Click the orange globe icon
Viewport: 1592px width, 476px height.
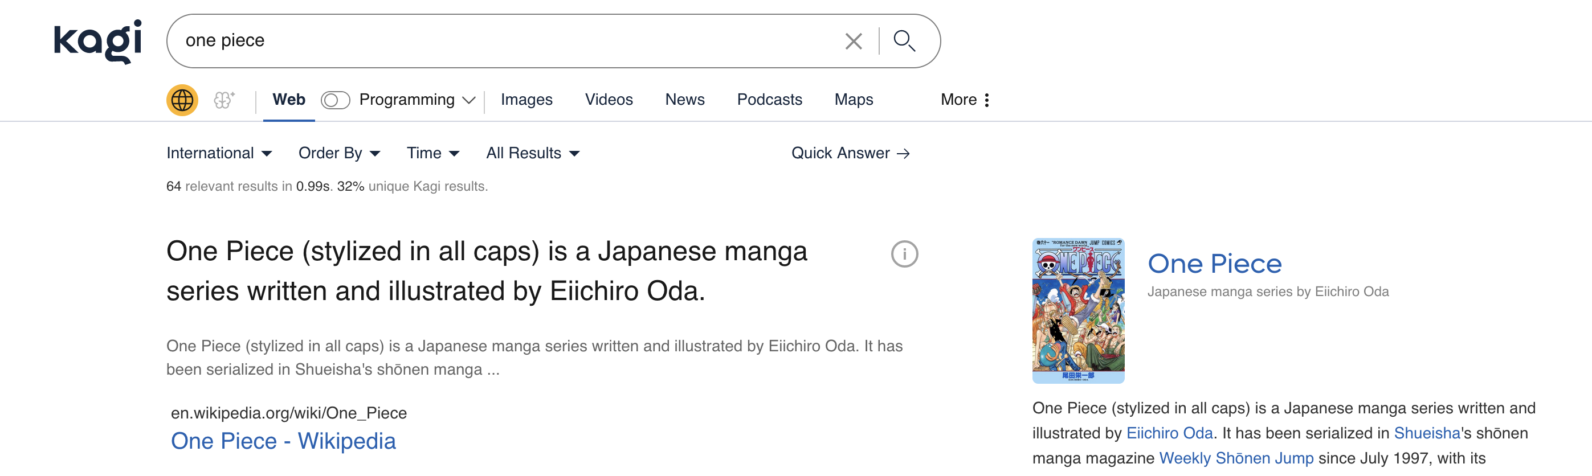pyautogui.click(x=182, y=100)
